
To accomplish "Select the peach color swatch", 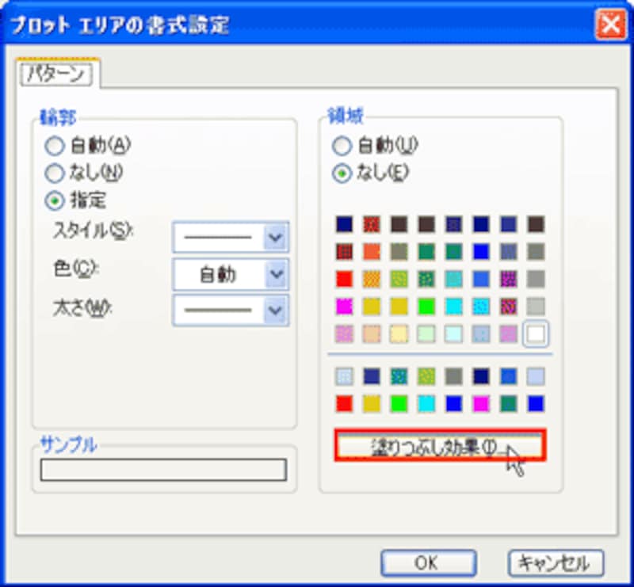I will coord(372,334).
